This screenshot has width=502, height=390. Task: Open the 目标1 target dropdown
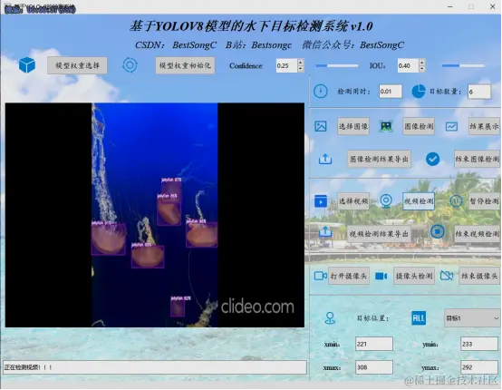coord(472,318)
